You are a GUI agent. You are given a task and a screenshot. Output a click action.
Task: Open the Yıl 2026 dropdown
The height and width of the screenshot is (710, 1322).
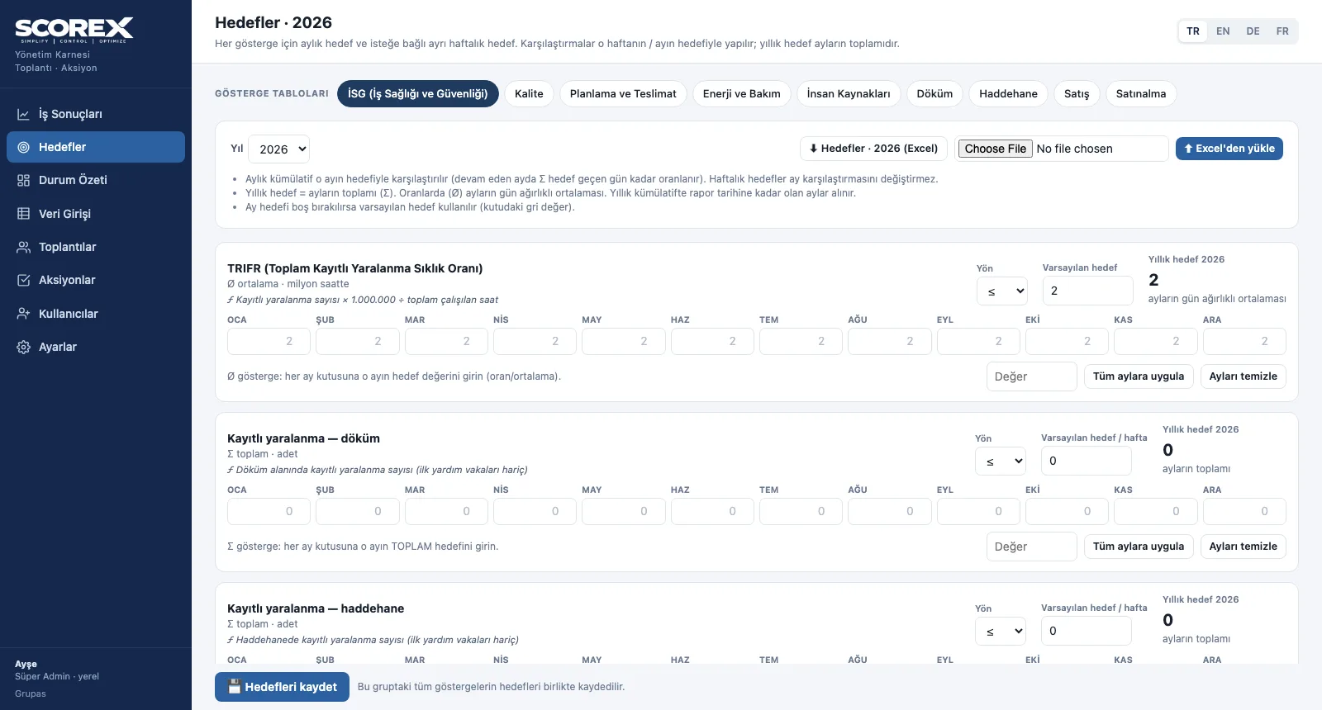279,149
